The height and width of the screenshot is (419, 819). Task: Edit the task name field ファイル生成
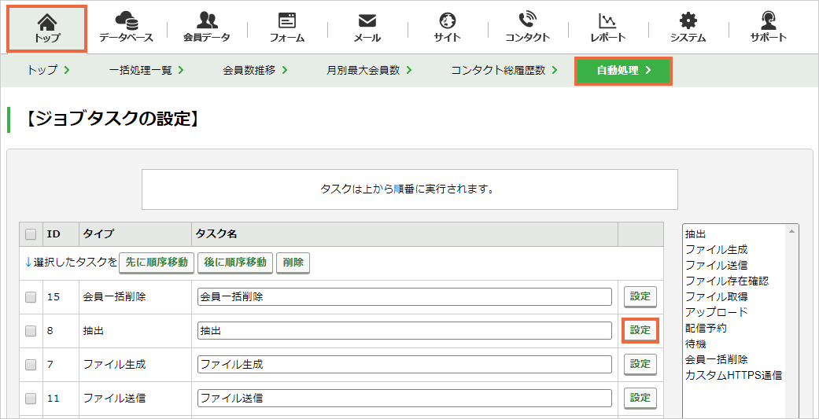(x=404, y=364)
